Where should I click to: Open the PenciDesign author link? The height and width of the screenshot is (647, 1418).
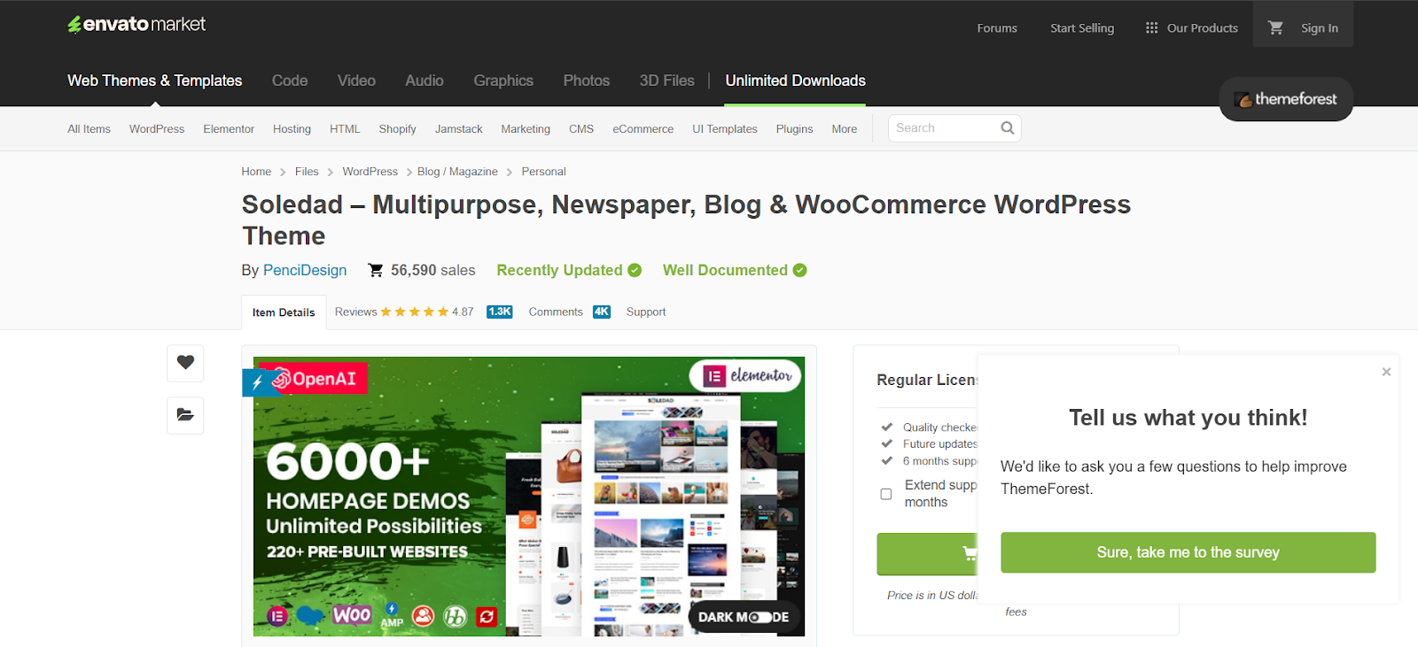click(305, 271)
